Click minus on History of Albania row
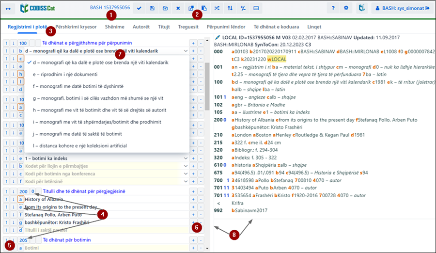The width and height of the screenshot is (436, 253). pyautogui.click(x=201, y=199)
